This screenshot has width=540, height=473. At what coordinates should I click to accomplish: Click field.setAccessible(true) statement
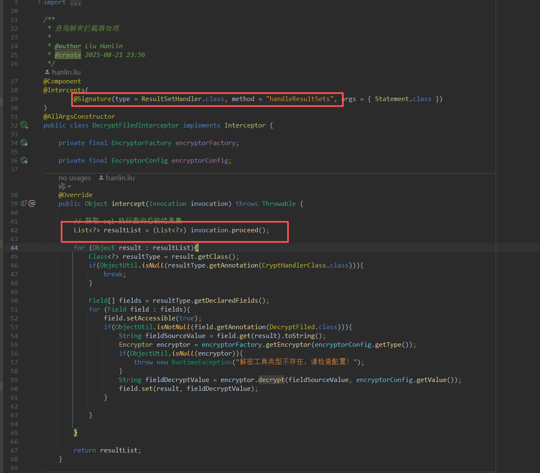click(152, 318)
